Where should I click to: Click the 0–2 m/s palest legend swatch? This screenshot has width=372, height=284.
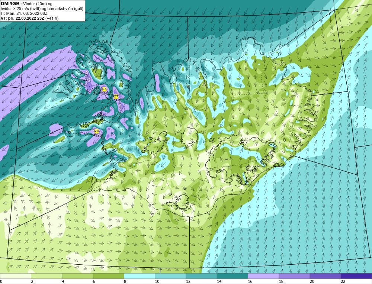(x=15, y=276)
